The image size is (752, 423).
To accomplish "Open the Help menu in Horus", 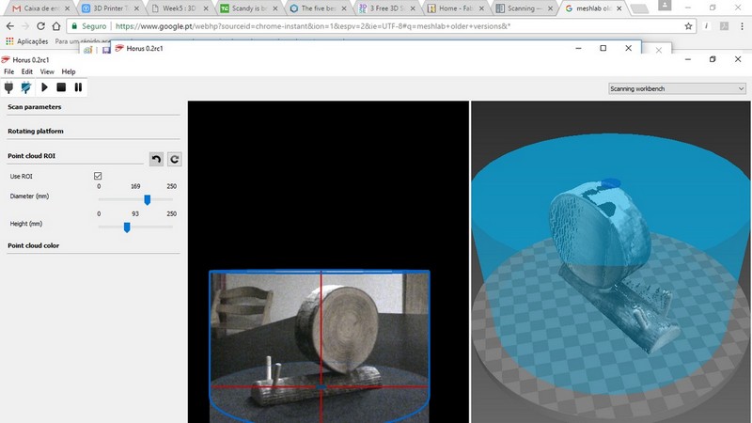I will (69, 71).
